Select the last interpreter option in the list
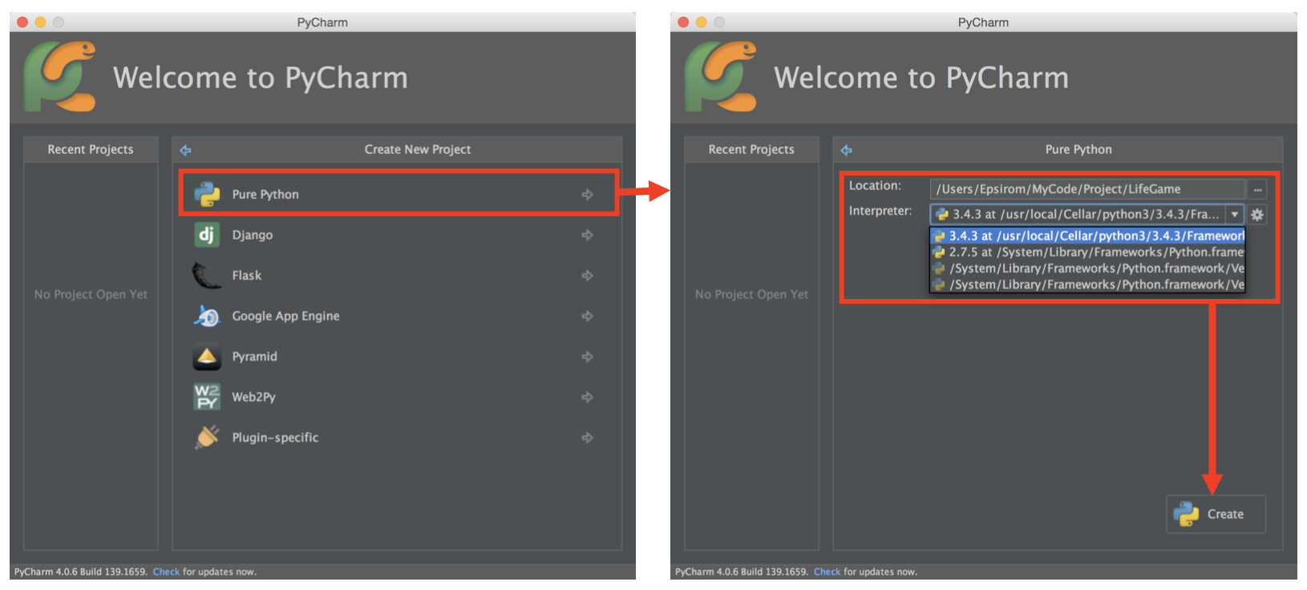This screenshot has height=590, width=1307. click(1087, 285)
